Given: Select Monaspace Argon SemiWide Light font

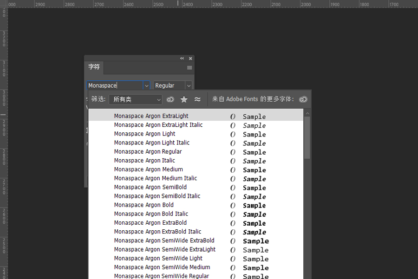Looking at the screenshot, I should click(x=196, y=259).
